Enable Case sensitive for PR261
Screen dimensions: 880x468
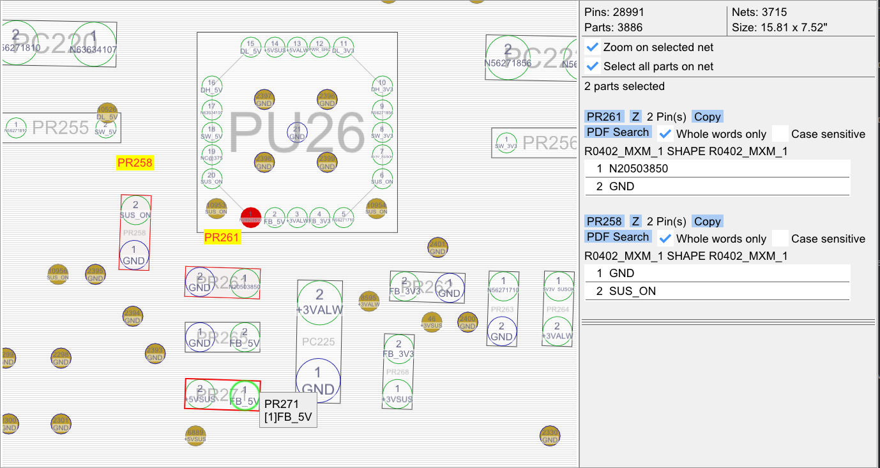pyautogui.click(x=779, y=134)
